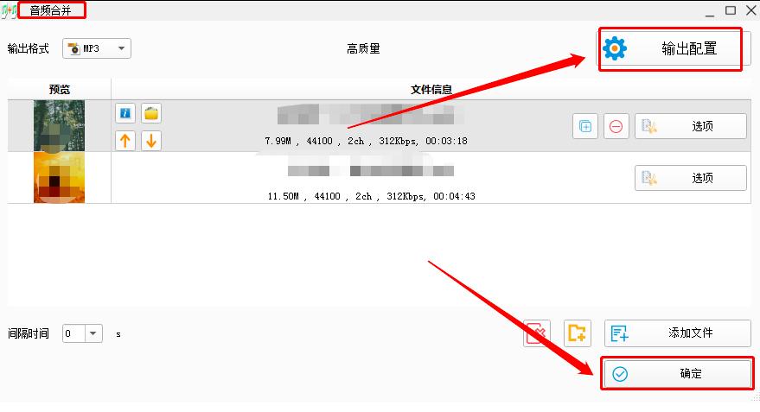Maximize the 音频合并 window
This screenshot has height=412, width=760.
click(x=731, y=10)
